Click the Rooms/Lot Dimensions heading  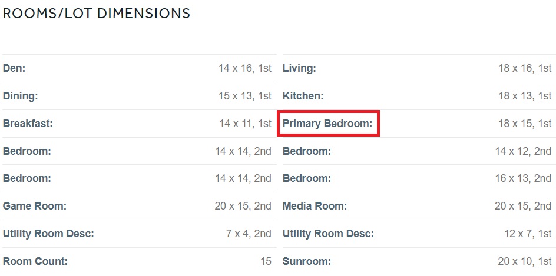[x=97, y=14]
